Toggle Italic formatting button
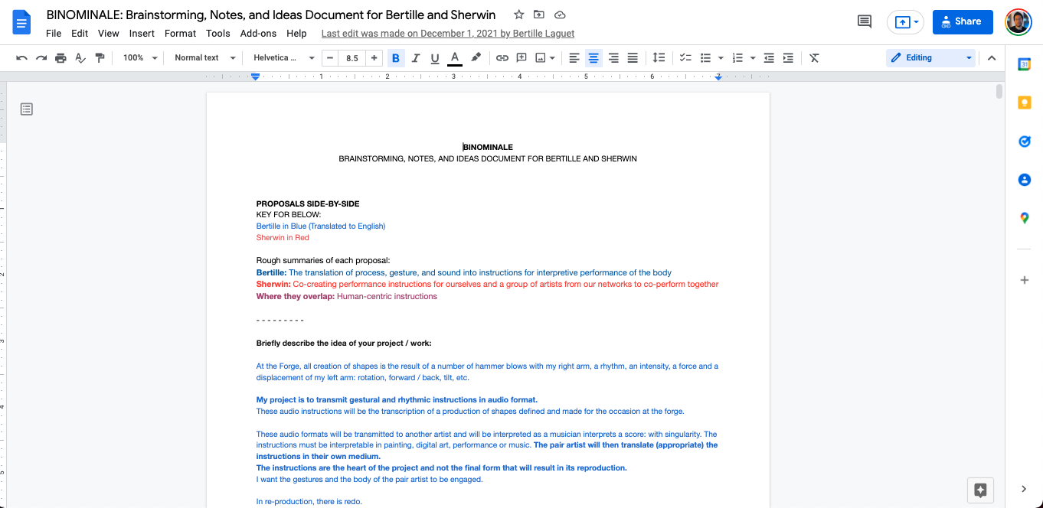Screen dimensions: 1043x508 [416, 58]
